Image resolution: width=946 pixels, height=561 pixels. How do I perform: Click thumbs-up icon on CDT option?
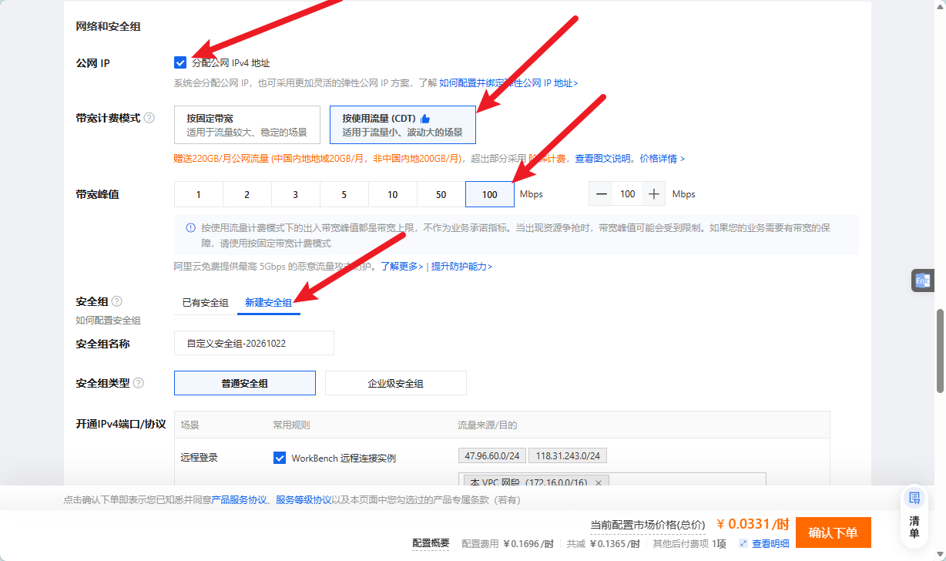pos(425,119)
